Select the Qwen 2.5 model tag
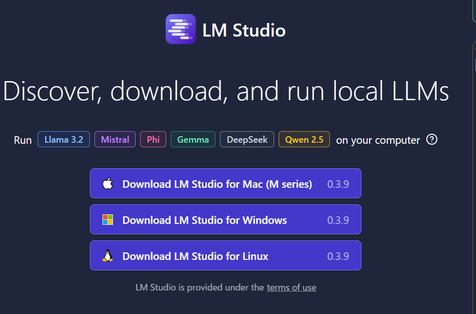The width and height of the screenshot is (476, 314). point(304,140)
